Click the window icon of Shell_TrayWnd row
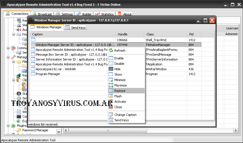Viewport: 243px width, 143px height. (33, 40)
